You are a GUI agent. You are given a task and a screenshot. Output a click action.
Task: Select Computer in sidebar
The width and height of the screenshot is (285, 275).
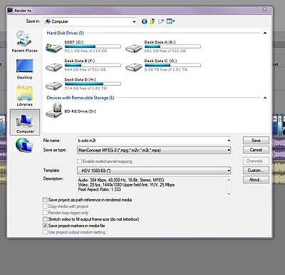pyautogui.click(x=25, y=122)
